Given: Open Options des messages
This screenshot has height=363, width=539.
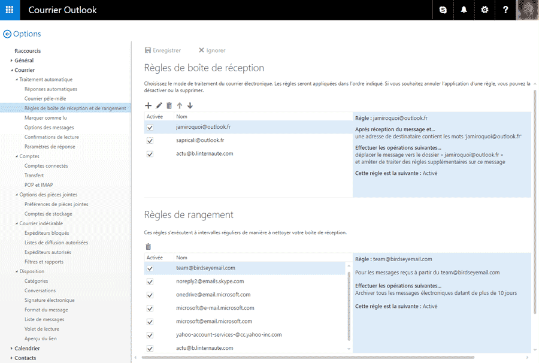Looking at the screenshot, I should coord(49,128).
